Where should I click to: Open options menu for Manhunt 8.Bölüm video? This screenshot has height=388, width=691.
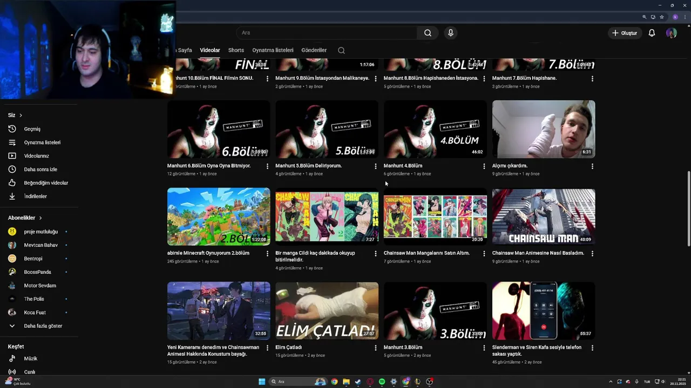click(484, 79)
